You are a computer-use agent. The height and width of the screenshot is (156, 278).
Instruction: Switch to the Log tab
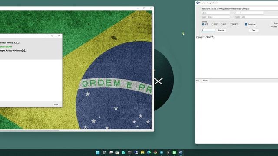[x=198, y=81]
